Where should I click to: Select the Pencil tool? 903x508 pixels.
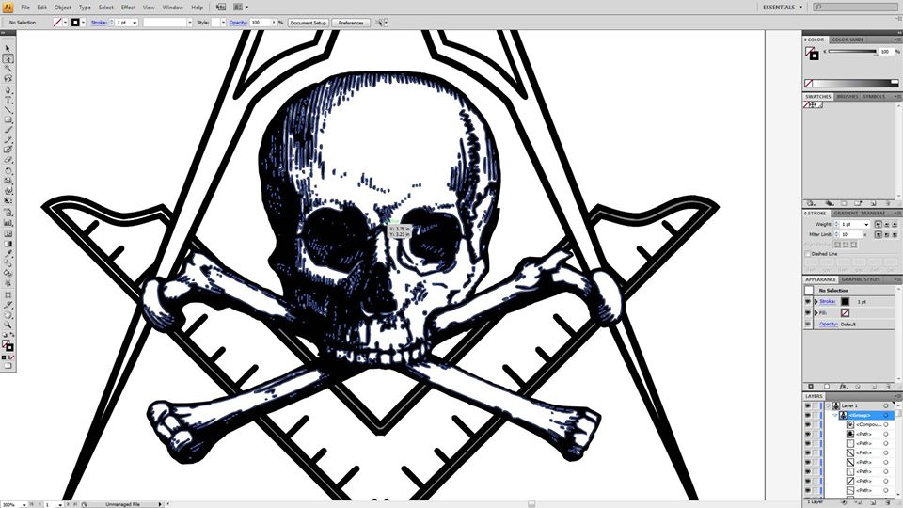8,139
